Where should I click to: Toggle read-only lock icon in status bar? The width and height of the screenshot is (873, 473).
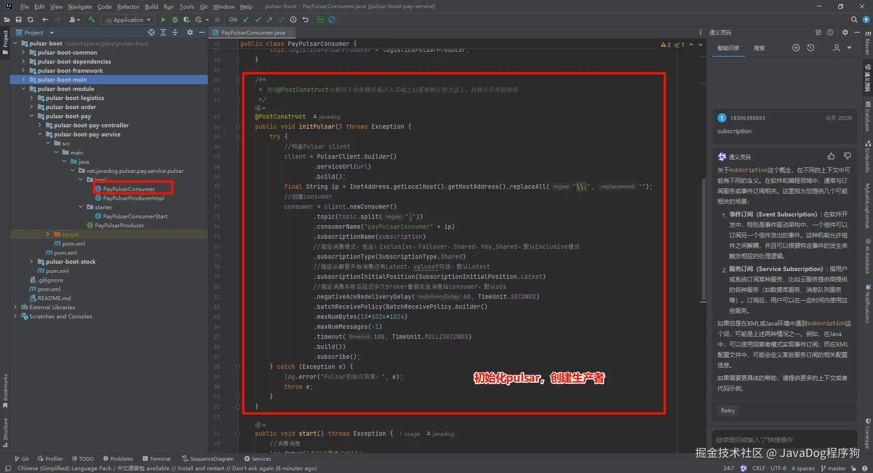pos(853,468)
